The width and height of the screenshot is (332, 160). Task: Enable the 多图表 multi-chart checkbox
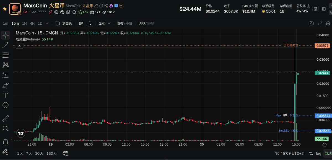coord(58,23)
